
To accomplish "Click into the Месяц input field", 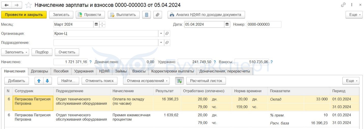I will pyautogui.click(x=74, y=24).
